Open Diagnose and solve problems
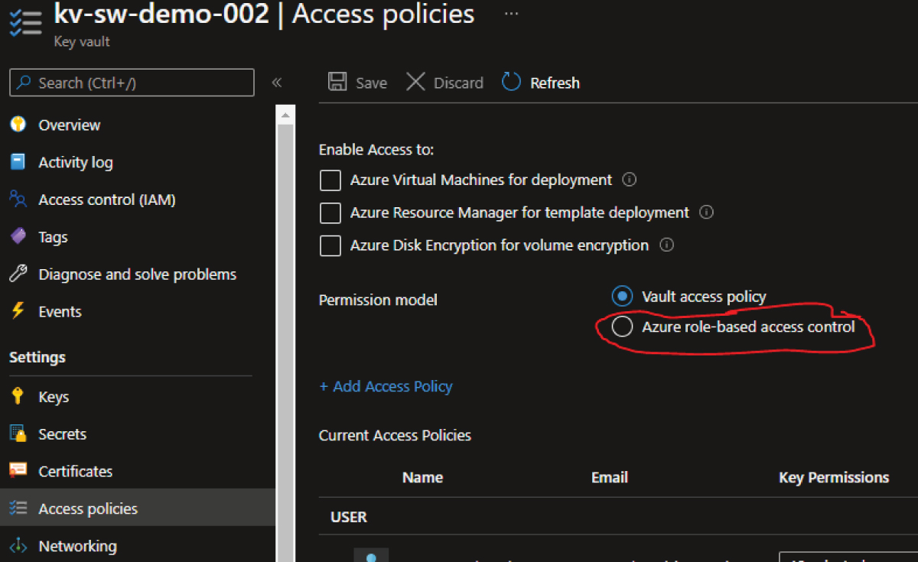The height and width of the screenshot is (562, 918). tap(137, 275)
